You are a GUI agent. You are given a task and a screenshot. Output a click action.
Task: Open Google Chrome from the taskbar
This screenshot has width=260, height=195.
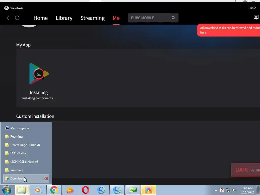pyautogui.click(x=54, y=190)
